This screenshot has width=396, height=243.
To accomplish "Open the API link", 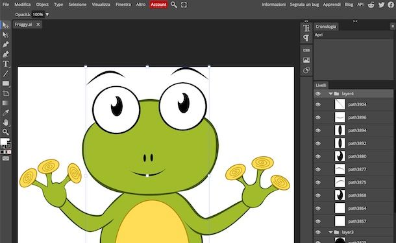I will 360,5.
